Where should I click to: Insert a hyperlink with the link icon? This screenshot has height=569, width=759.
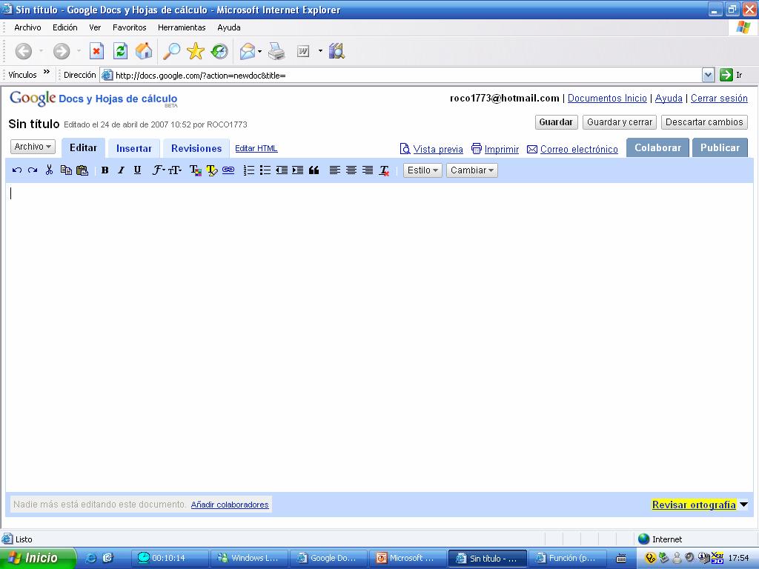[x=228, y=170]
